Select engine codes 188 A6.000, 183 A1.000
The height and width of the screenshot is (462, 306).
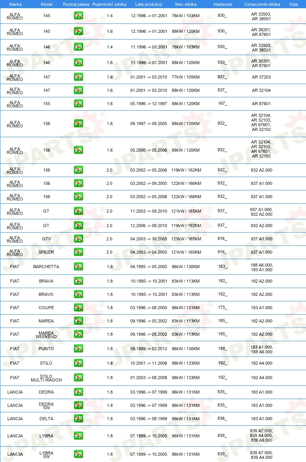[x=261, y=267]
